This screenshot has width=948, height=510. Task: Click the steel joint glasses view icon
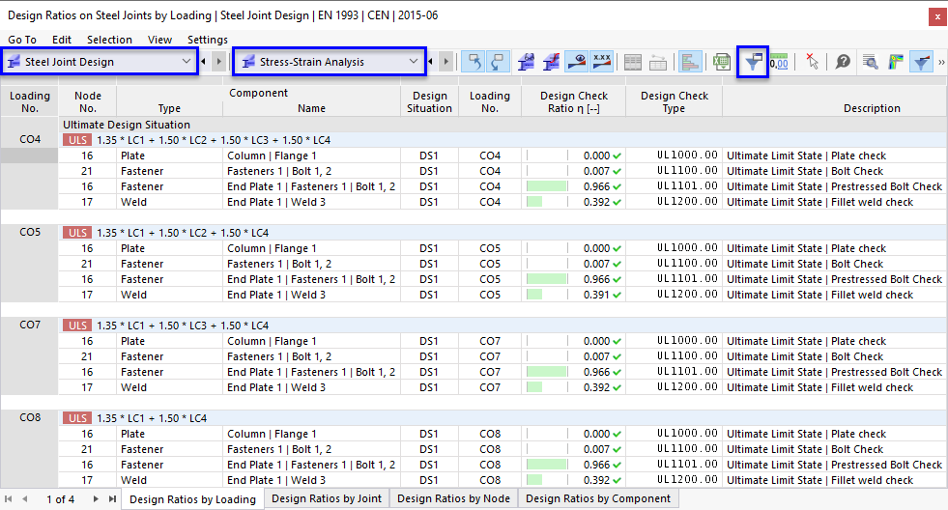click(526, 62)
